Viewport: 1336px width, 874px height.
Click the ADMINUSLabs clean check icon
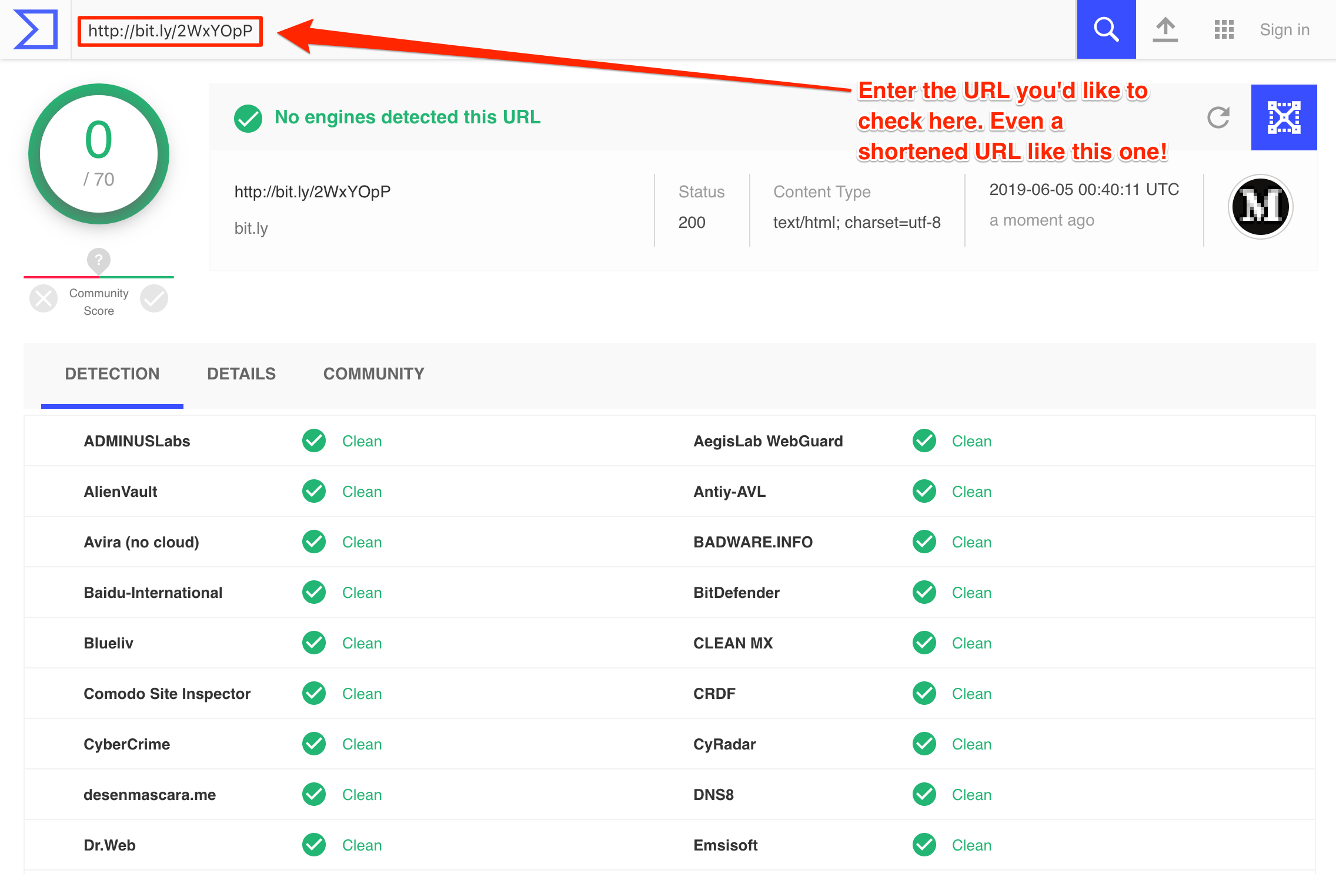[x=314, y=441]
